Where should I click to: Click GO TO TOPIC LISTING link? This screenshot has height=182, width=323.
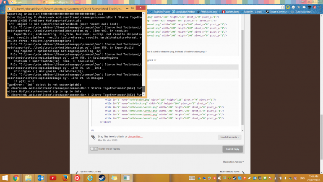pos(91,172)
